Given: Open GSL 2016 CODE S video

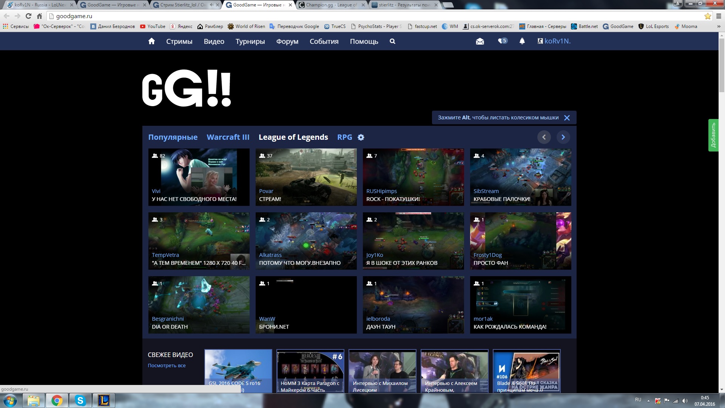Looking at the screenshot, I should (238, 371).
